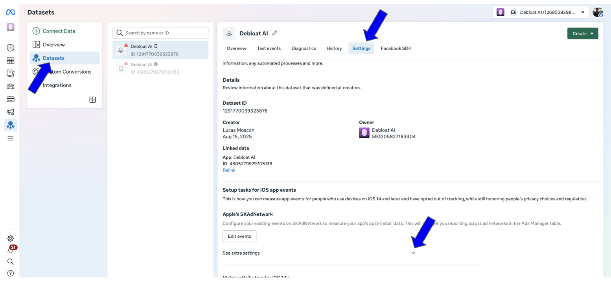
Task: Open the Create dropdown button
Action: (582, 33)
